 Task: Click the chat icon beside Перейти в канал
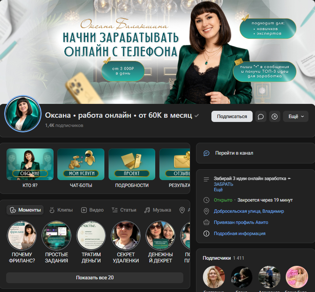point(206,153)
